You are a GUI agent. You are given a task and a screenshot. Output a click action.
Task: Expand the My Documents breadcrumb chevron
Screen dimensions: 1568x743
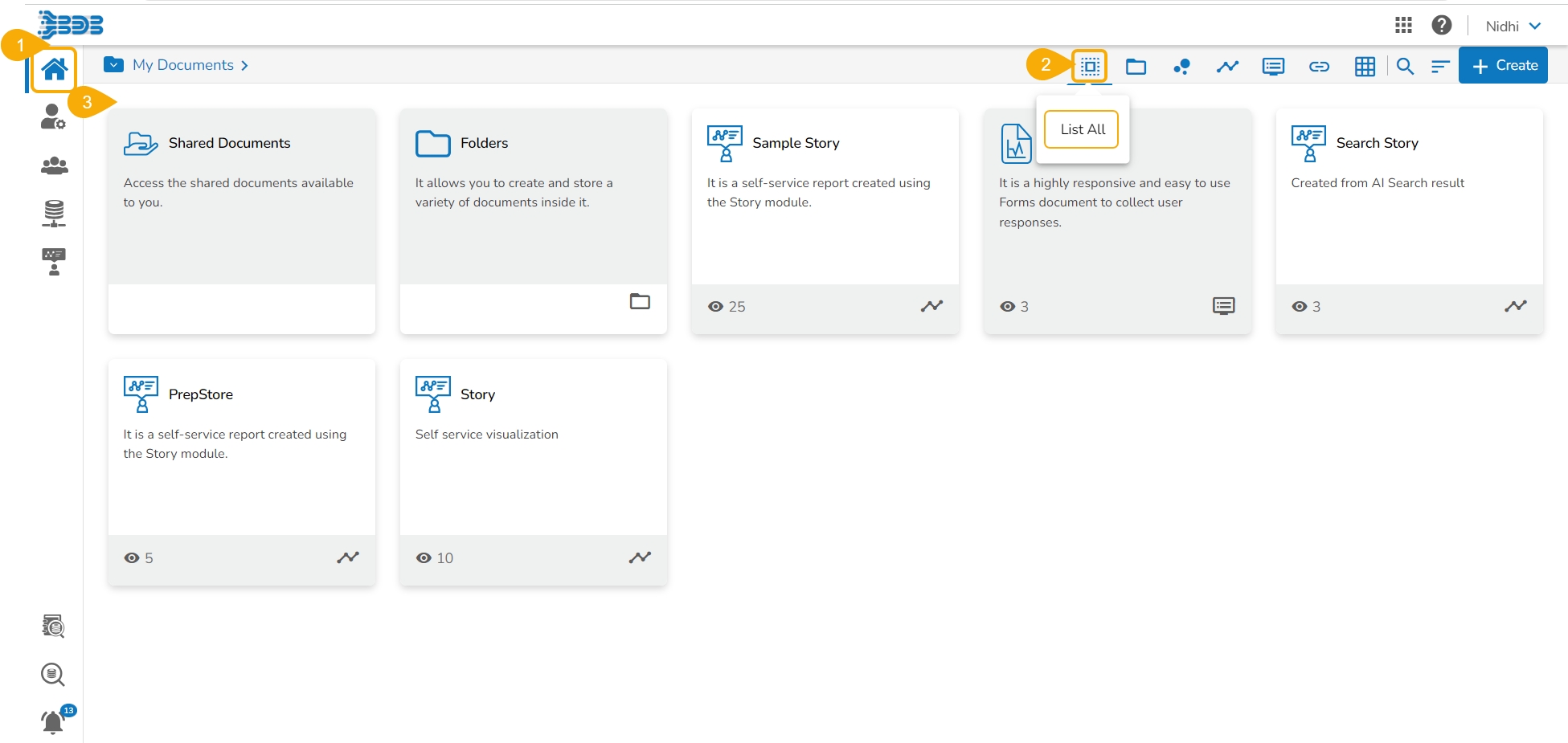tap(244, 65)
